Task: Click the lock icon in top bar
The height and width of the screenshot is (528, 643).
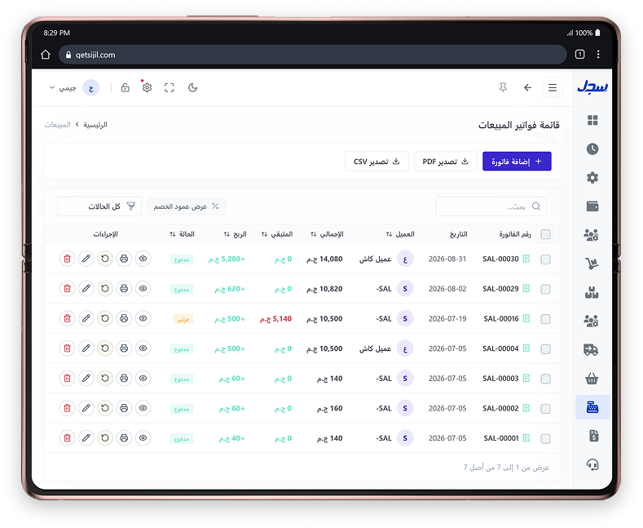Action: click(125, 87)
